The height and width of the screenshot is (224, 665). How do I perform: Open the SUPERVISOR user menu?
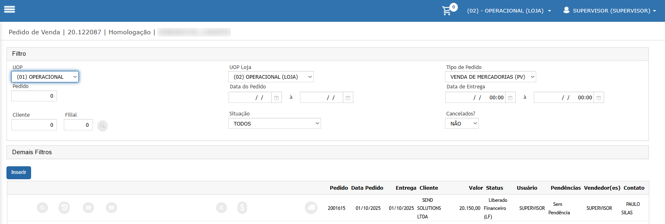(609, 11)
